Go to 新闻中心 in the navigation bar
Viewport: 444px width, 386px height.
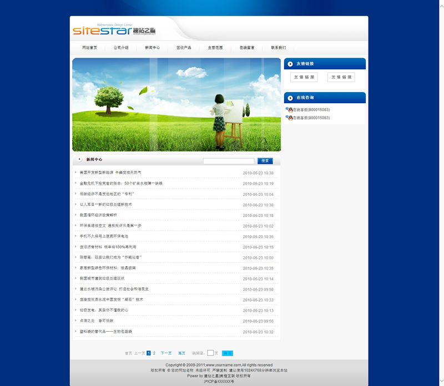tap(153, 48)
